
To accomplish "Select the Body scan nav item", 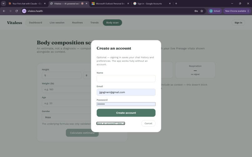I will 112,23.
